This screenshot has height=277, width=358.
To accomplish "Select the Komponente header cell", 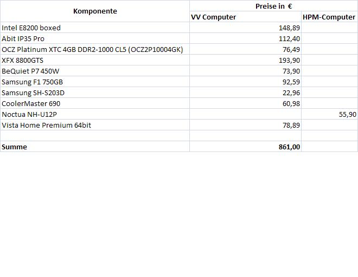I will 95,11.
